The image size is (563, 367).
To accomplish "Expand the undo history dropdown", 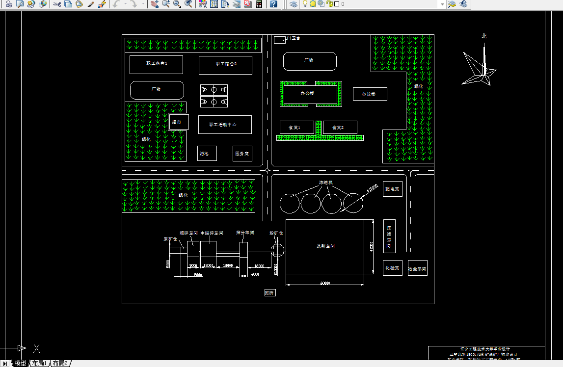I will [x=125, y=4].
